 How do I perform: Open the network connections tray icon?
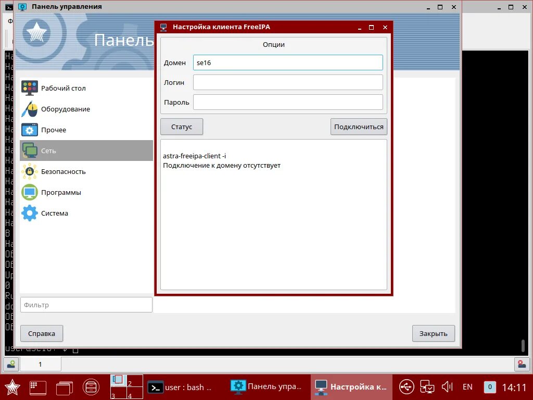point(427,387)
